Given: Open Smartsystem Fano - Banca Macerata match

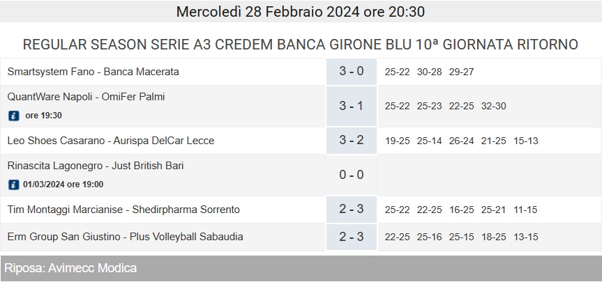Looking at the screenshot, I should pyautogui.click(x=93, y=72).
